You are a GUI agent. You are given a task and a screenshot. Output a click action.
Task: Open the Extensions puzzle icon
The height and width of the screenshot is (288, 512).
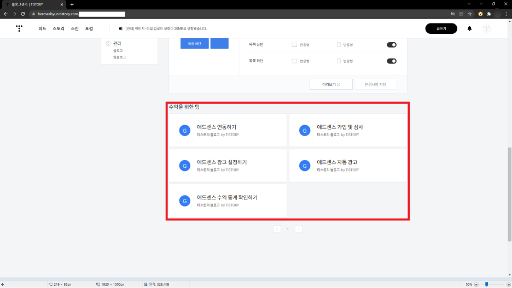coord(489,14)
